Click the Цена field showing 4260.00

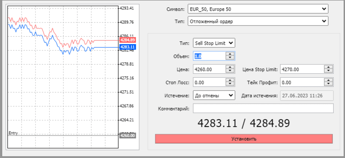(x=209, y=69)
